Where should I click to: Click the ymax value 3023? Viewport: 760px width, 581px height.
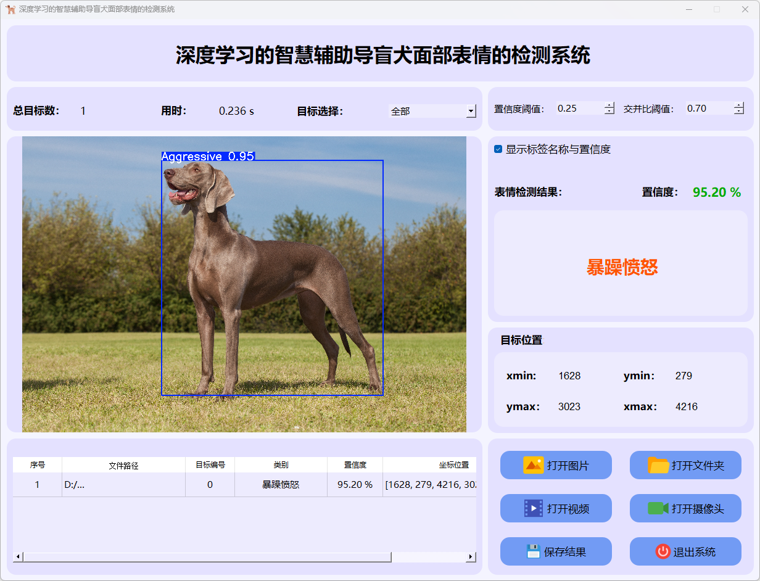(569, 406)
